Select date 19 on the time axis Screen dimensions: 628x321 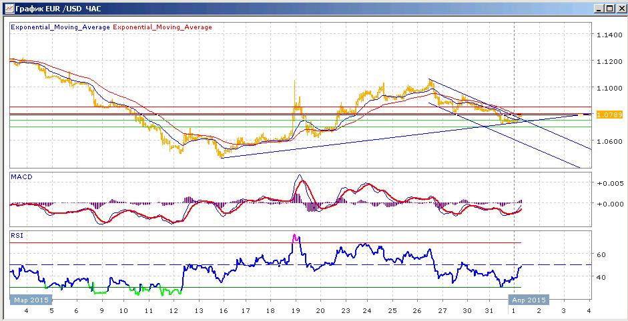coord(296,310)
